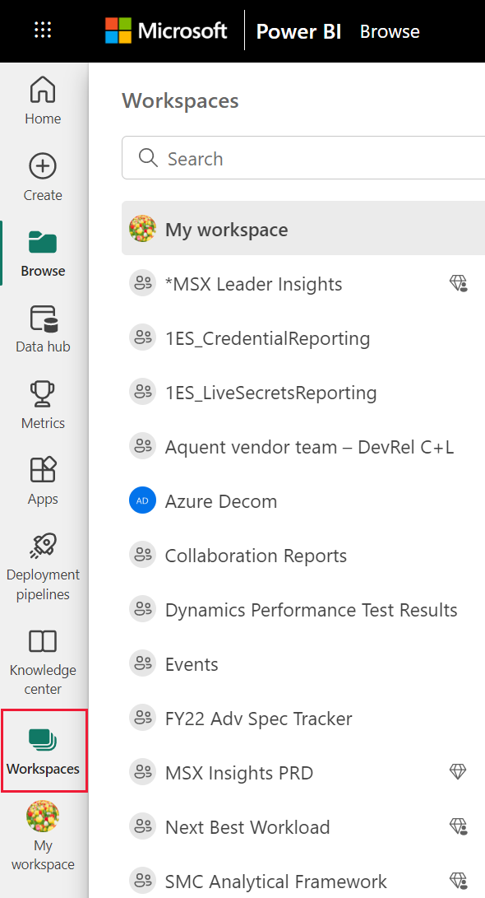The image size is (485, 898).
Task: Click the tulip avatar next to My workspace
Action: (142, 229)
